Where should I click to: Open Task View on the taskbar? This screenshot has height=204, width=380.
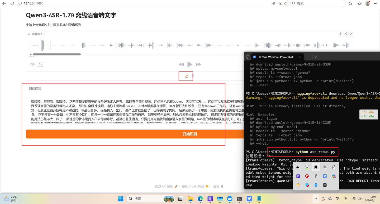pyautogui.click(x=180, y=199)
